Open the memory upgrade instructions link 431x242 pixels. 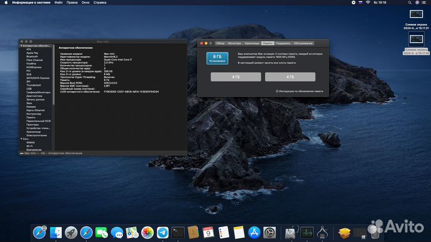300,91
